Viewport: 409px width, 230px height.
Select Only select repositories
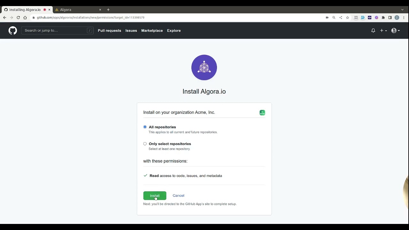145,144
